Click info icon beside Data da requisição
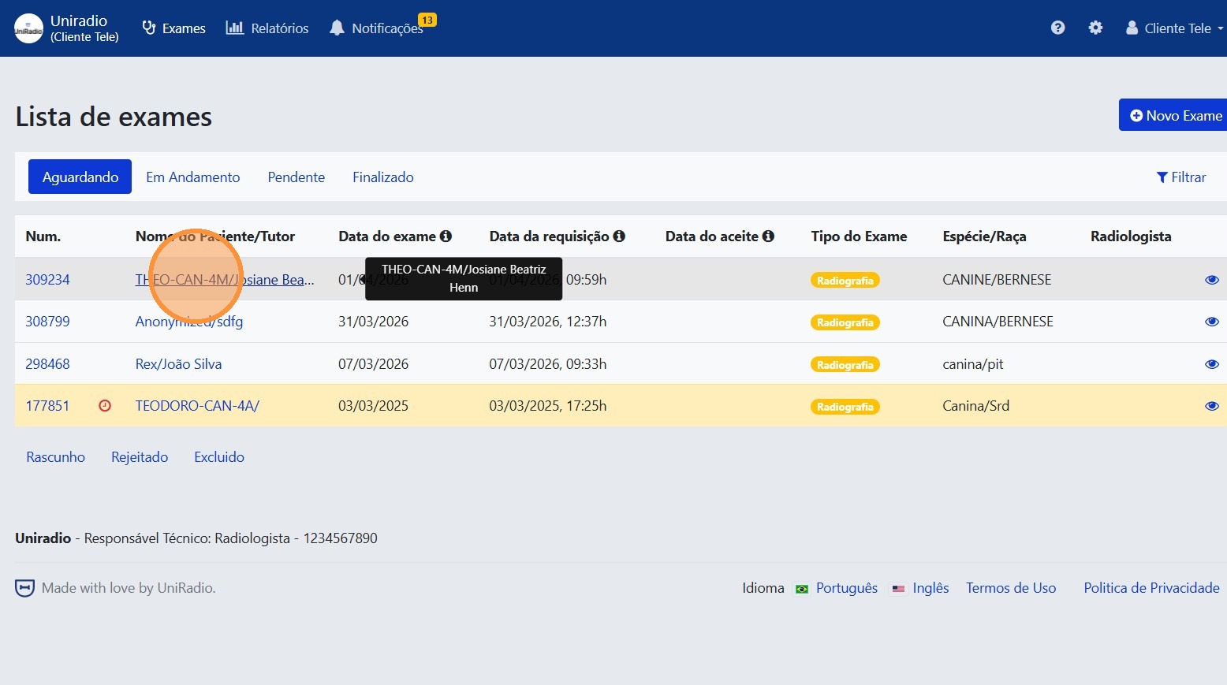Screen dimensions: 1227x685 (x=619, y=236)
